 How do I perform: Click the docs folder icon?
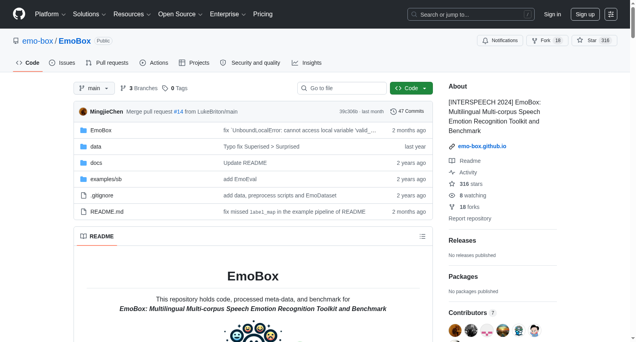click(x=83, y=163)
